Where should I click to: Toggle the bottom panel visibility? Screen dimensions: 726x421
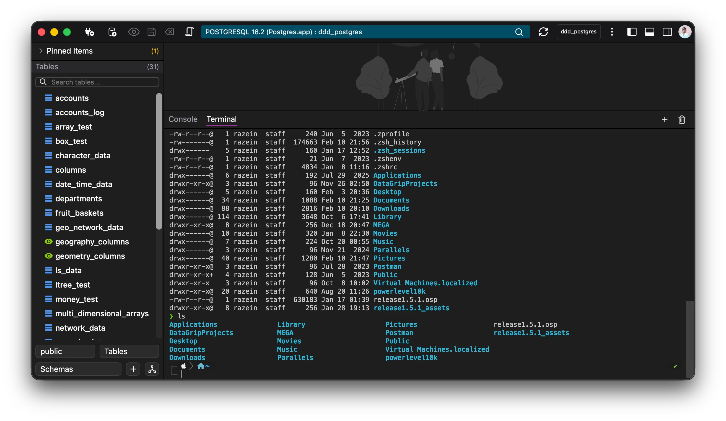pyautogui.click(x=649, y=32)
